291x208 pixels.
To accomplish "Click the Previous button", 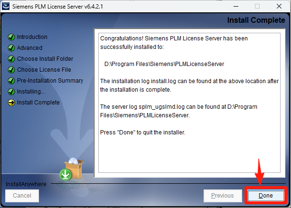I will click(x=223, y=196).
